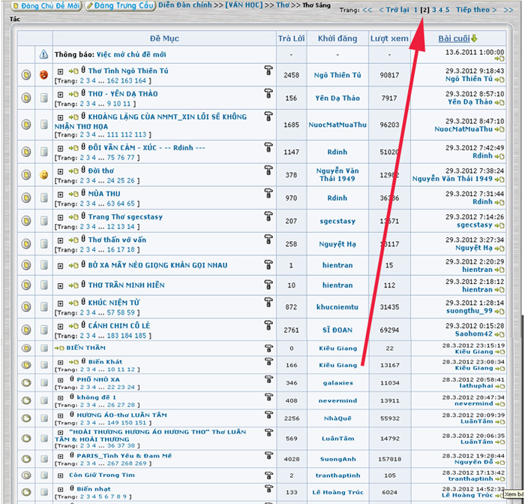The image size is (525, 504).
Task: Open the BỜ XA MẤY NẺO GIỌNG KHÀN GỌI NHAU topic
Action: click(157, 265)
